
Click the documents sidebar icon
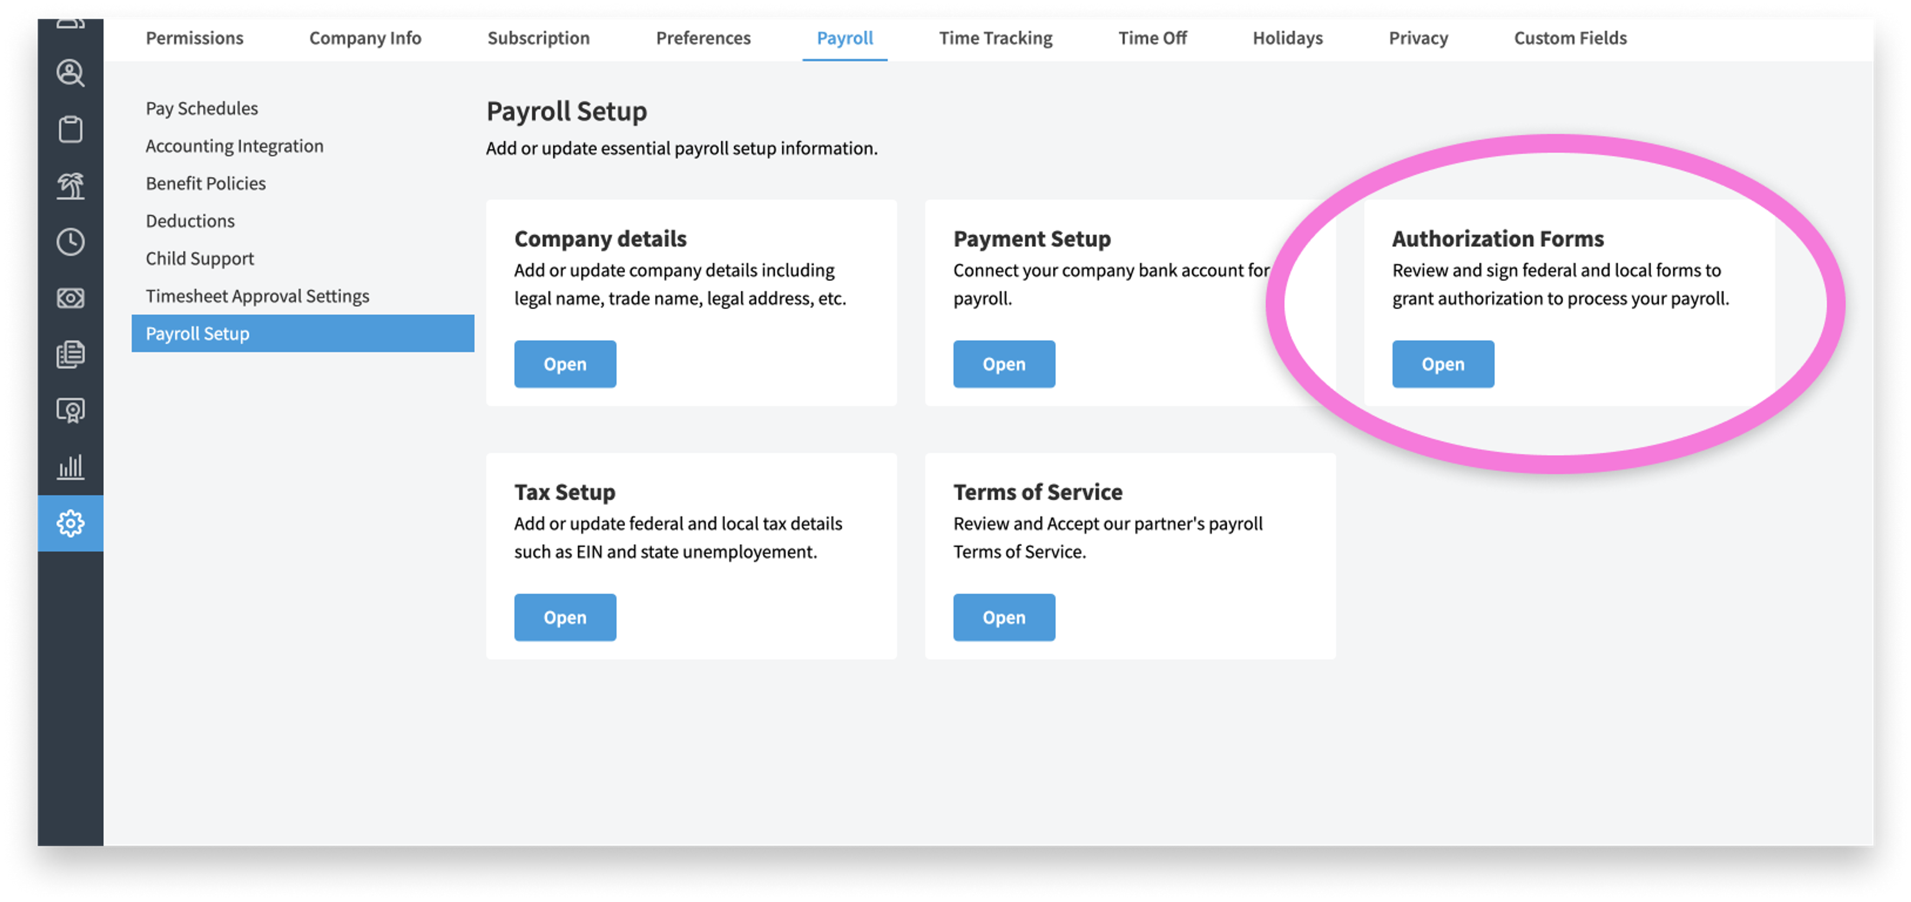click(x=71, y=354)
